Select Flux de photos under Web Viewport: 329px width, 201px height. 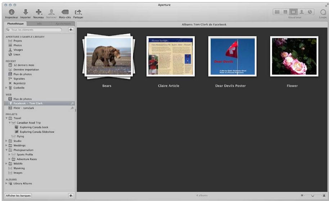[22, 99]
